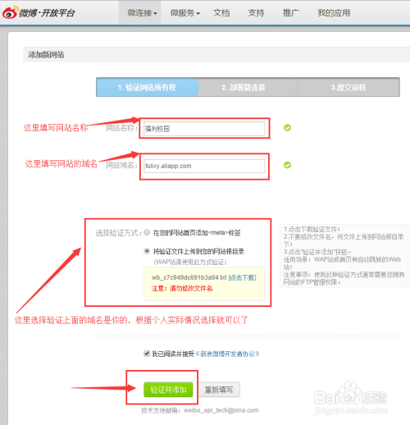Click the green 验证并添加 button
Image resolution: width=410 pixels, height=425 pixels.
click(x=168, y=390)
